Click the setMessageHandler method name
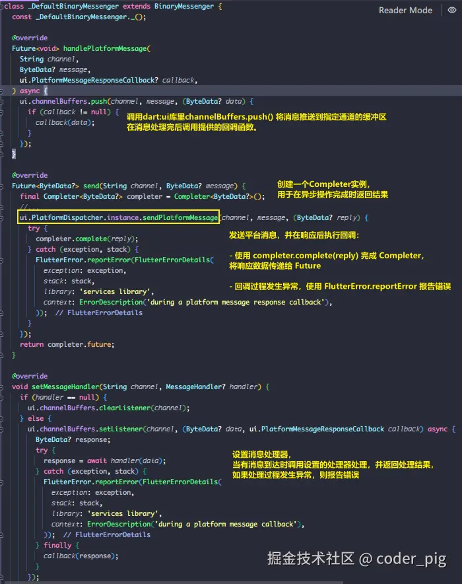This screenshot has height=584, width=462. [x=65, y=387]
